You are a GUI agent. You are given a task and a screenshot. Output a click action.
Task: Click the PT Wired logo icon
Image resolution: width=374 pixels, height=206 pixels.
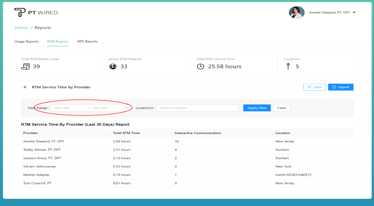point(20,13)
